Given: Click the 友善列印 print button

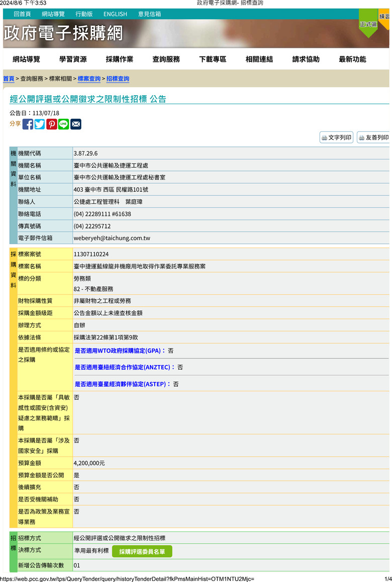Looking at the screenshot, I should 373,137.
